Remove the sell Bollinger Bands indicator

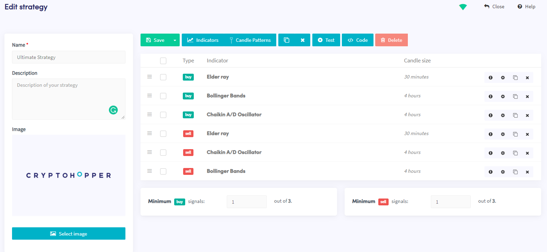pyautogui.click(x=527, y=172)
